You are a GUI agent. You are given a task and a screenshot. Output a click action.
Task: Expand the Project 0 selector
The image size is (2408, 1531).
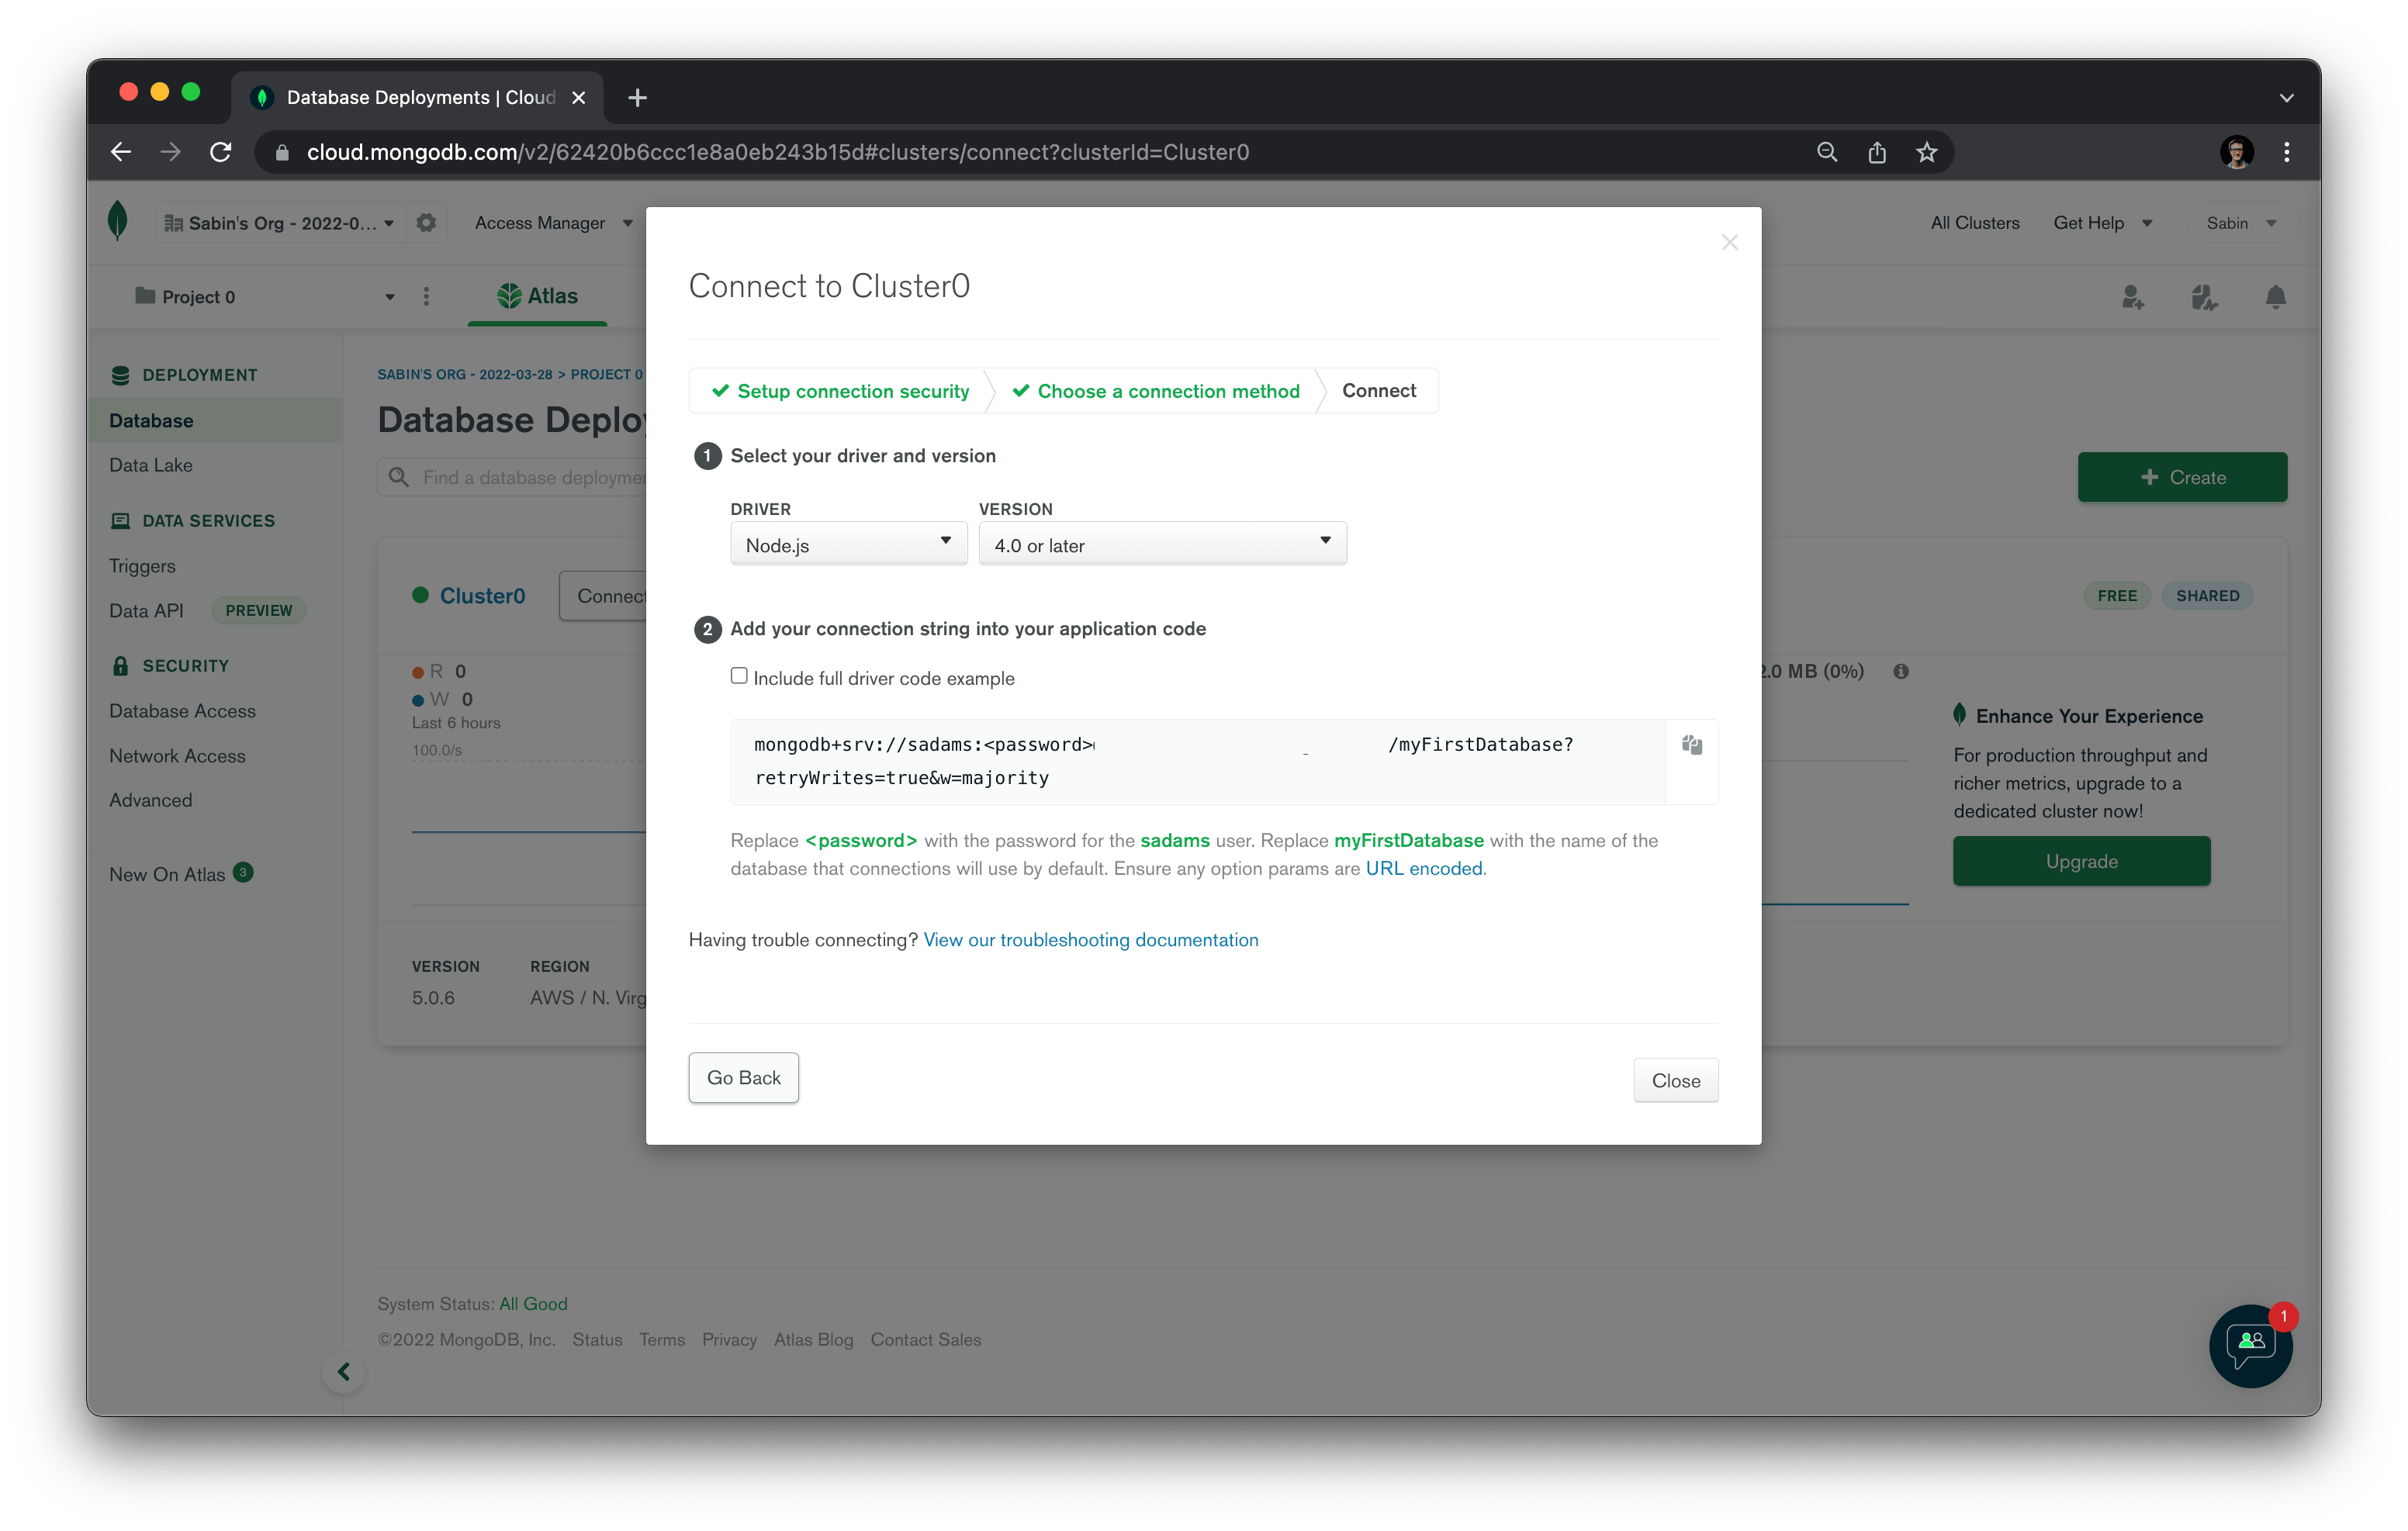click(x=264, y=297)
